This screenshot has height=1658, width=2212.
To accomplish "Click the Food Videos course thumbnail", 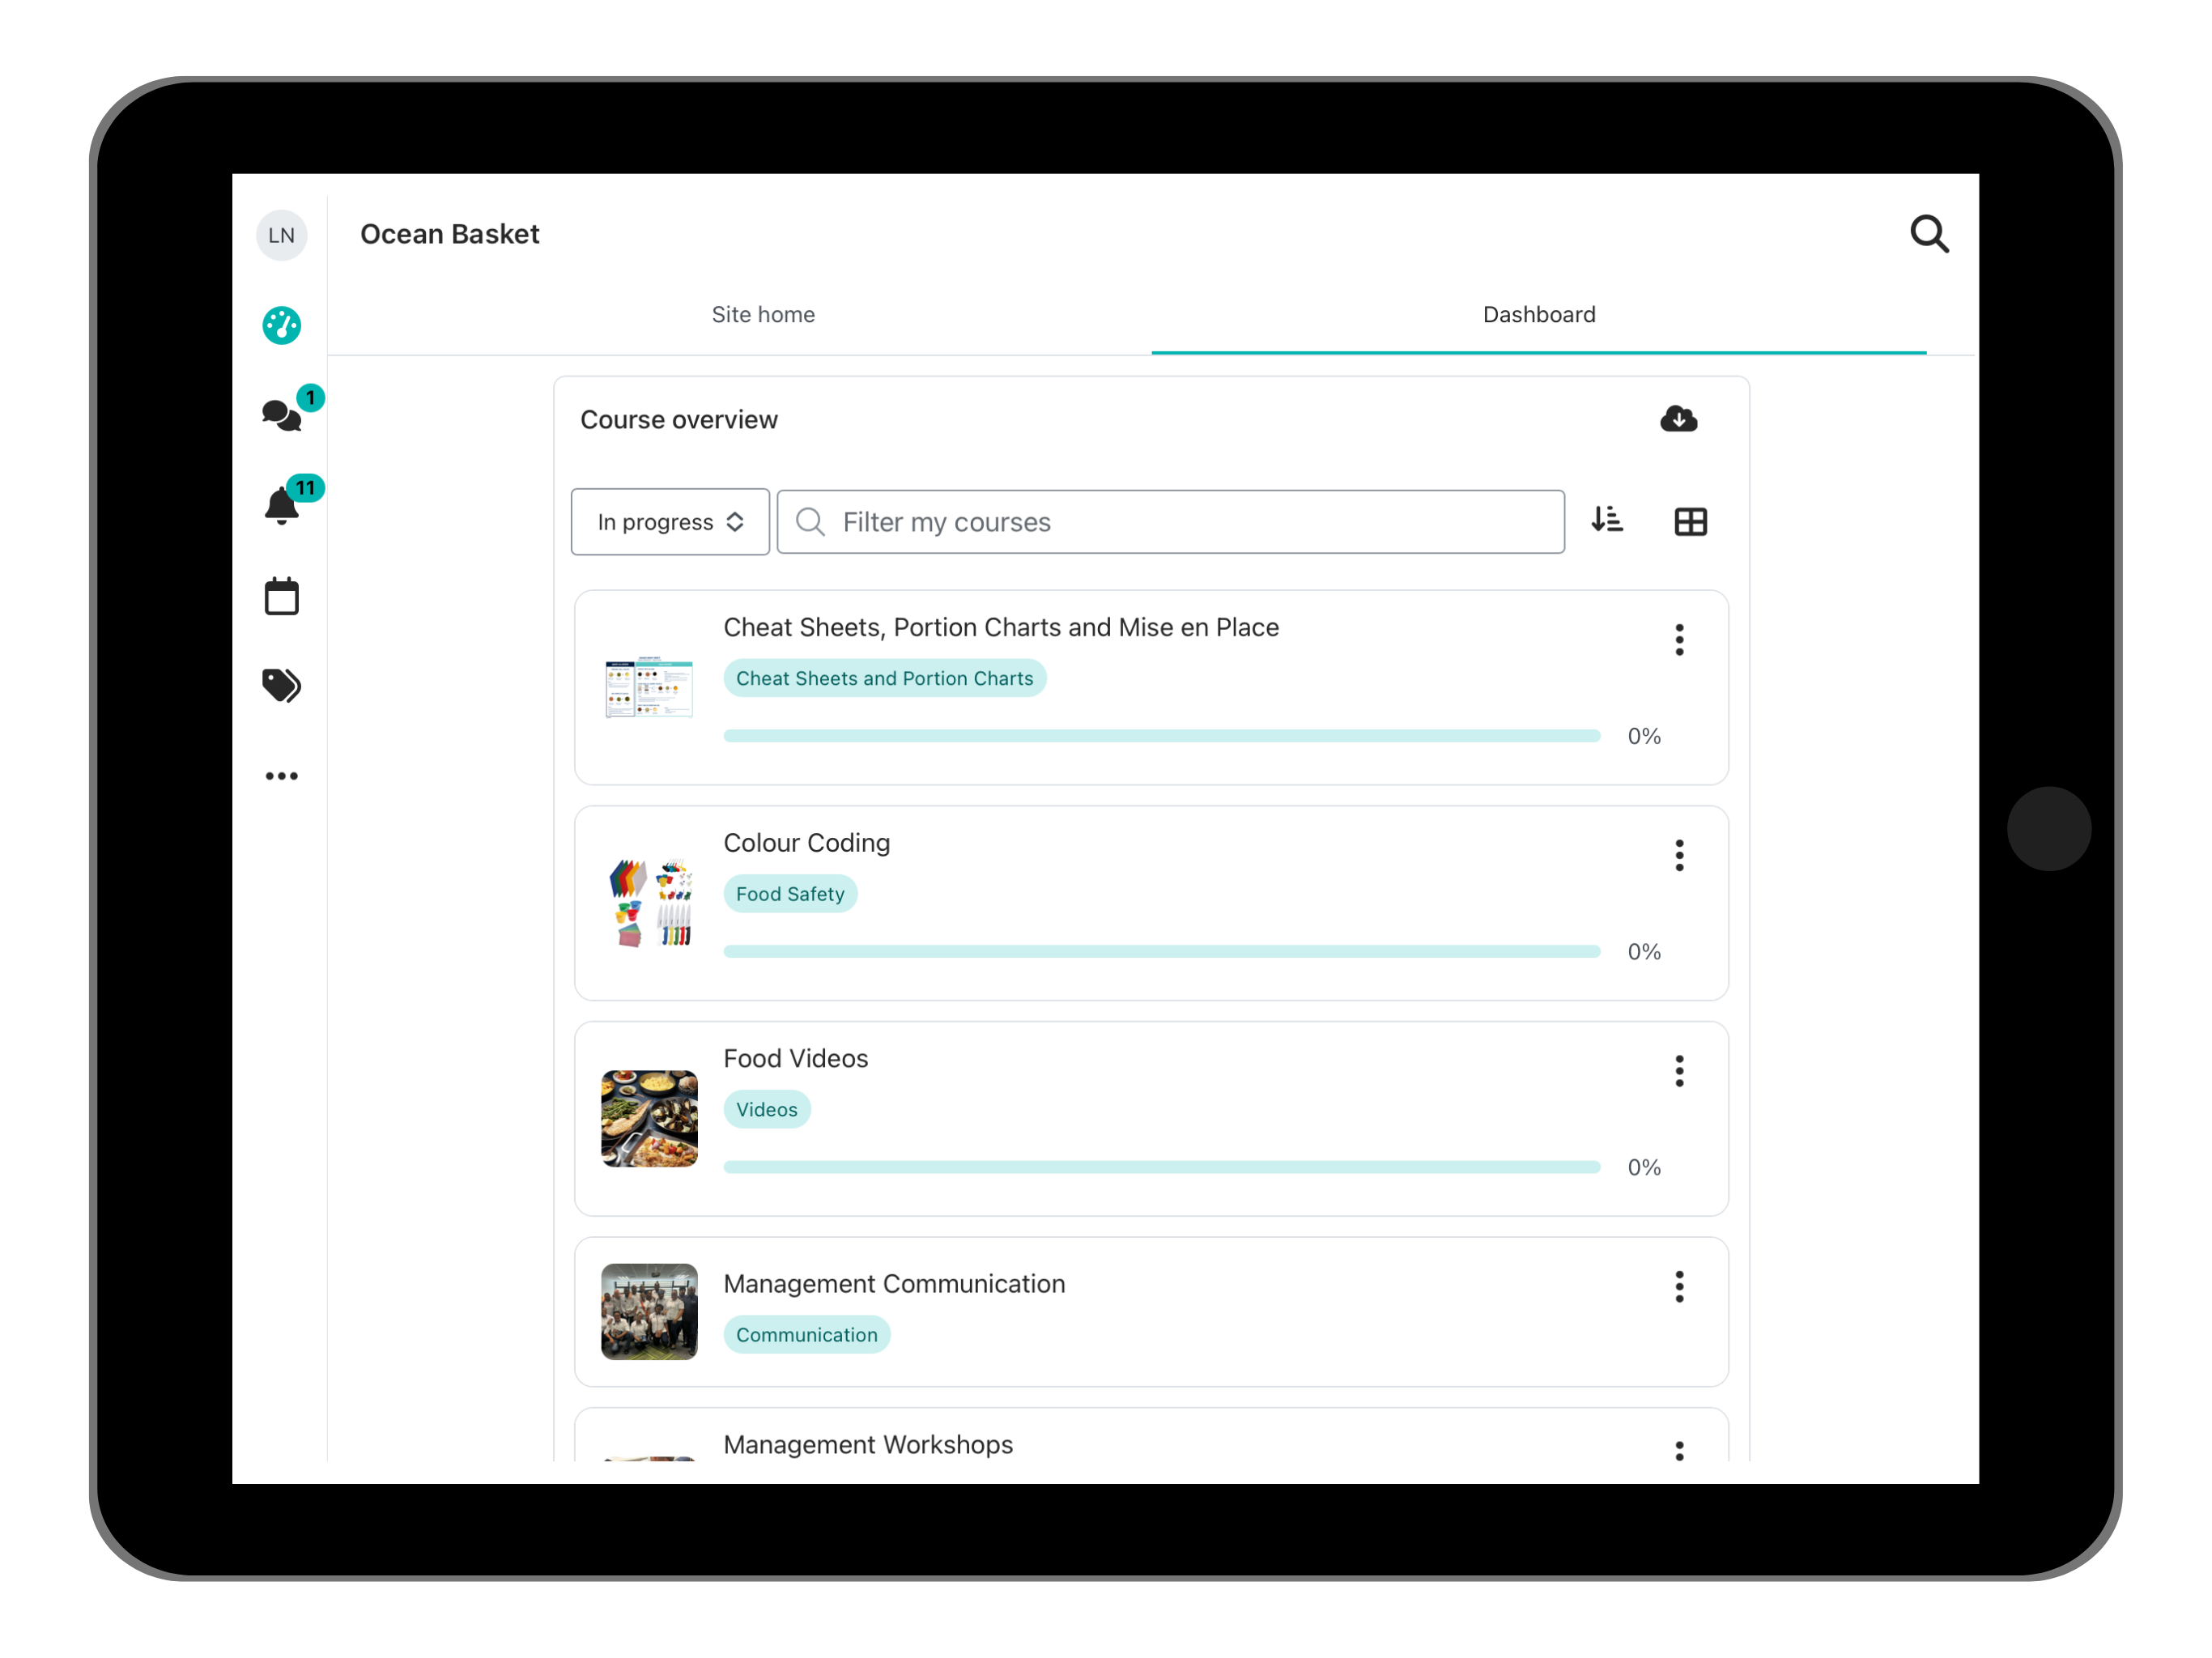I will tap(649, 1119).
